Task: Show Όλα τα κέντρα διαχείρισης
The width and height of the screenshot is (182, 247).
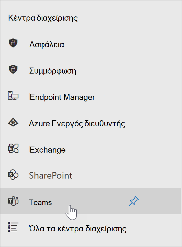Action: click(x=78, y=228)
